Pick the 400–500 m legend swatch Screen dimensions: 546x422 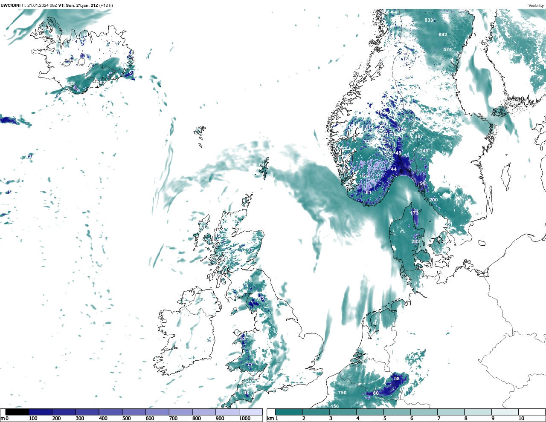(110, 412)
